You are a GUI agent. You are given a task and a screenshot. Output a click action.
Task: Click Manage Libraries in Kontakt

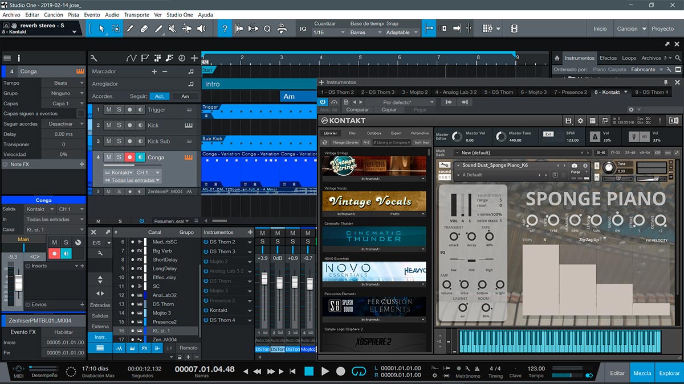coord(345,142)
